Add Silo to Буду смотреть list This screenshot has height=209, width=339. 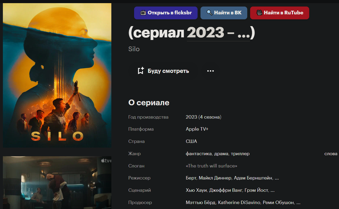coord(163,71)
